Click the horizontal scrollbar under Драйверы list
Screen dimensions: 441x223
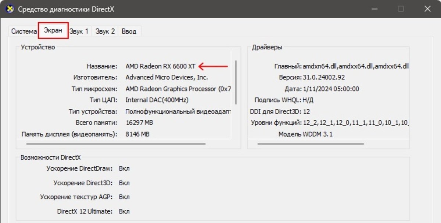pos(311,144)
